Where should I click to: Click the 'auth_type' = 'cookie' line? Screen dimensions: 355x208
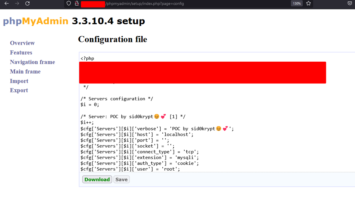point(140,163)
